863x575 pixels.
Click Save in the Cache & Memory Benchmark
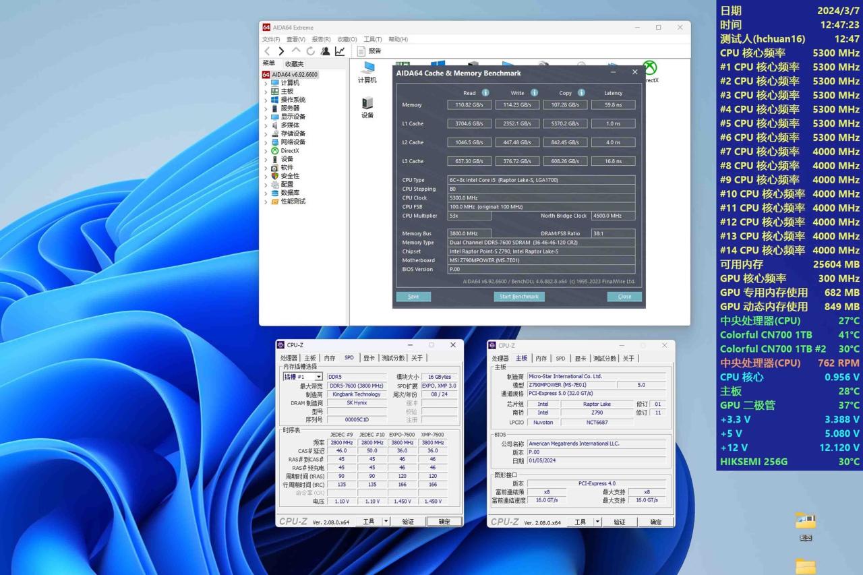(413, 297)
